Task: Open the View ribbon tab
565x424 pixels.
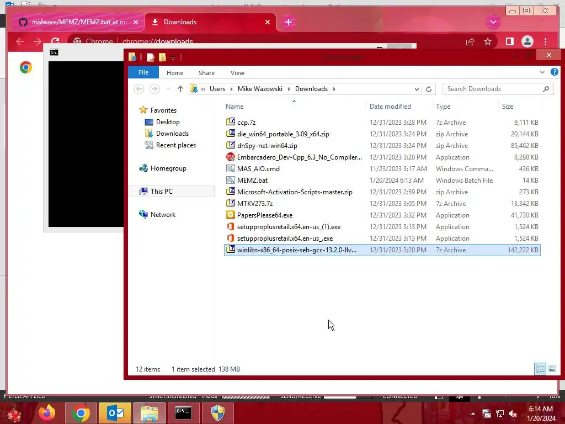Action: (237, 73)
